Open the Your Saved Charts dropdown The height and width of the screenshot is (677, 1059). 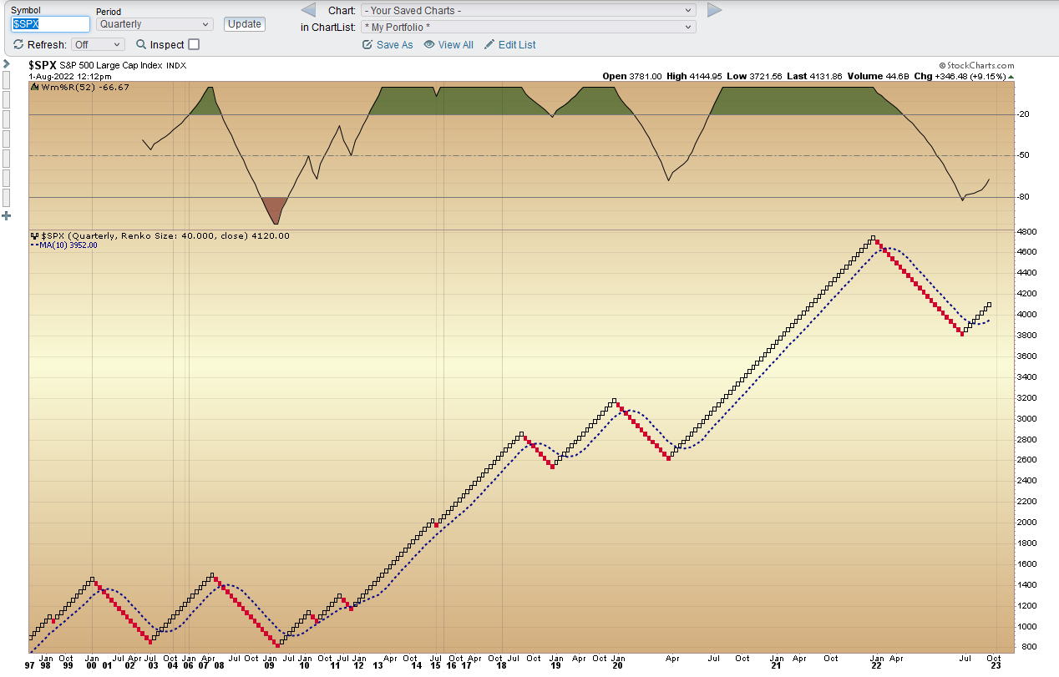click(528, 10)
